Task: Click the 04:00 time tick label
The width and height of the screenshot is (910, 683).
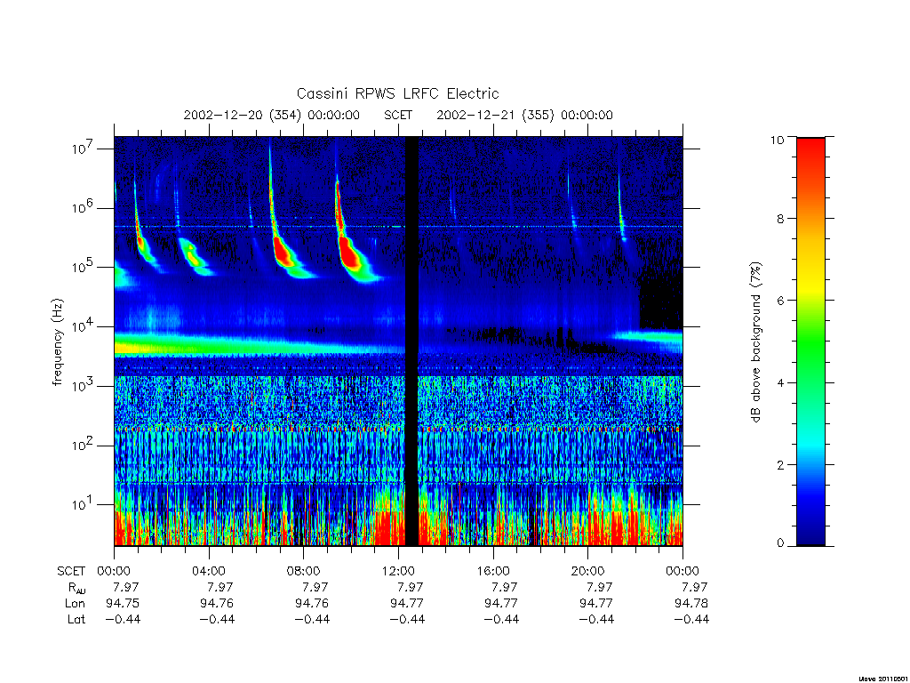Action: (208, 571)
